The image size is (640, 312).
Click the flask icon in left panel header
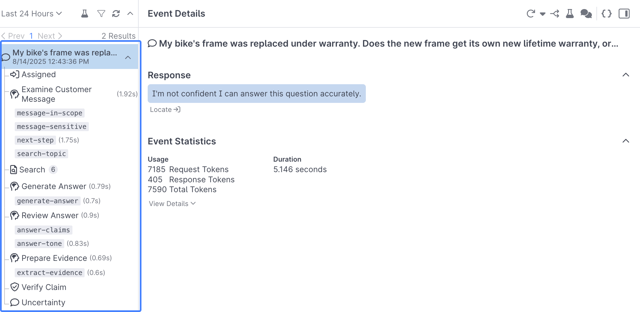84,14
